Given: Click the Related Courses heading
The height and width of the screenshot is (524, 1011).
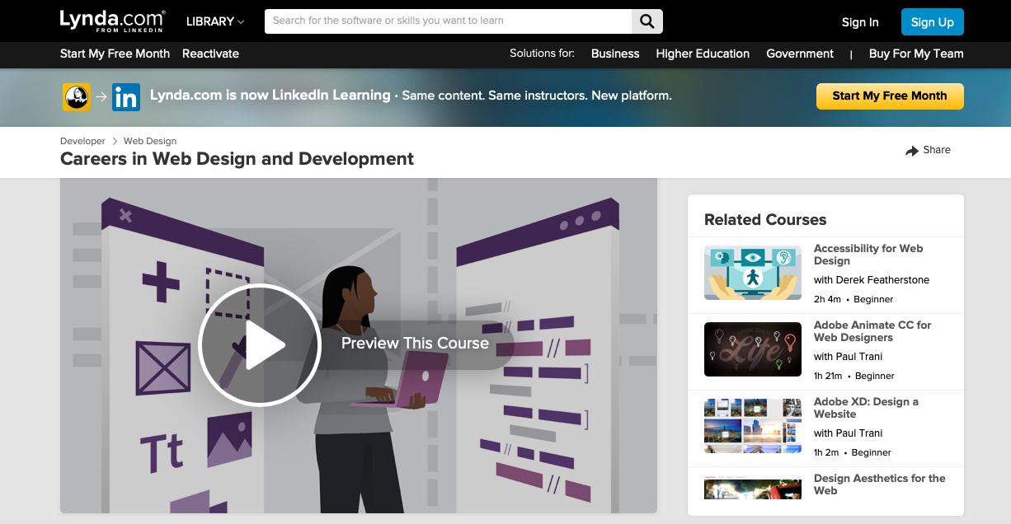Looking at the screenshot, I should 765,220.
